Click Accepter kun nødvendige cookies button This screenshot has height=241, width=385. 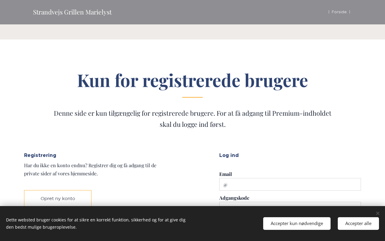pos(297,224)
